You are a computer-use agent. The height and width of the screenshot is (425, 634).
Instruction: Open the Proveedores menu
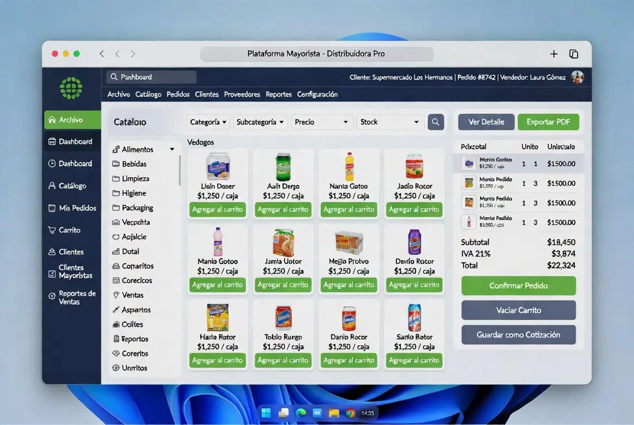[x=242, y=94]
